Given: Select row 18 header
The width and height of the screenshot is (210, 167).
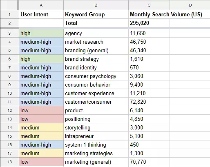Looking at the screenshot, I should pyautogui.click(x=9, y=162).
